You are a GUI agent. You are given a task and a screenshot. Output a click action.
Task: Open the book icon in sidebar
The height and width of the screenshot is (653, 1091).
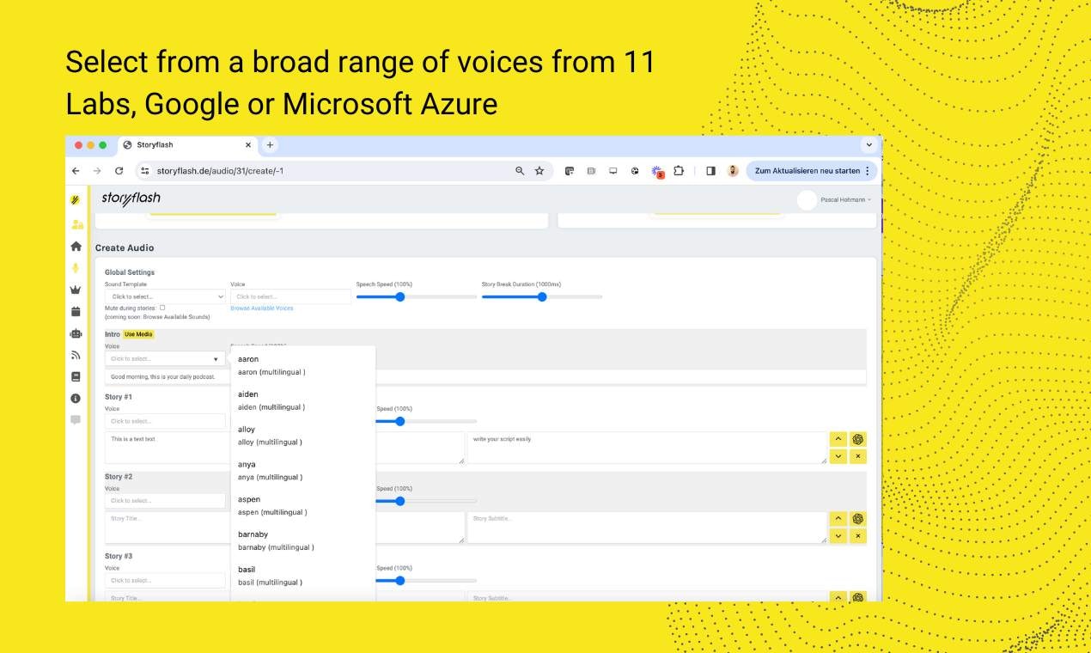(x=76, y=376)
